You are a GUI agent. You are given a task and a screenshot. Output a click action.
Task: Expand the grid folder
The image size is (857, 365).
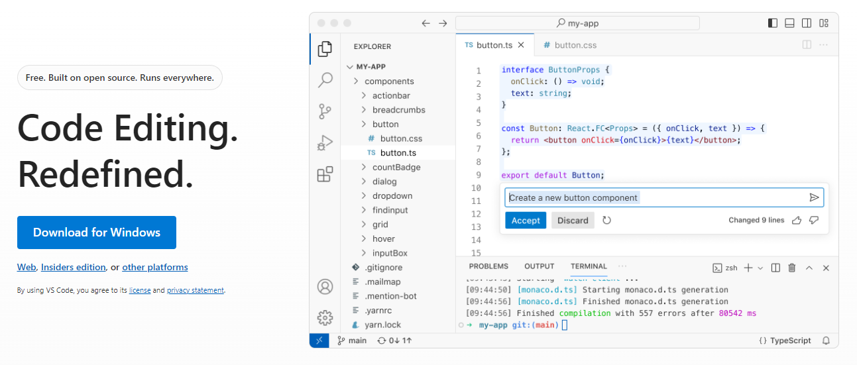click(364, 225)
